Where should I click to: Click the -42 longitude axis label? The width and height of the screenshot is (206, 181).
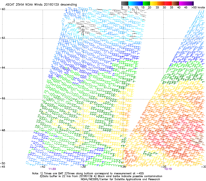43,167
